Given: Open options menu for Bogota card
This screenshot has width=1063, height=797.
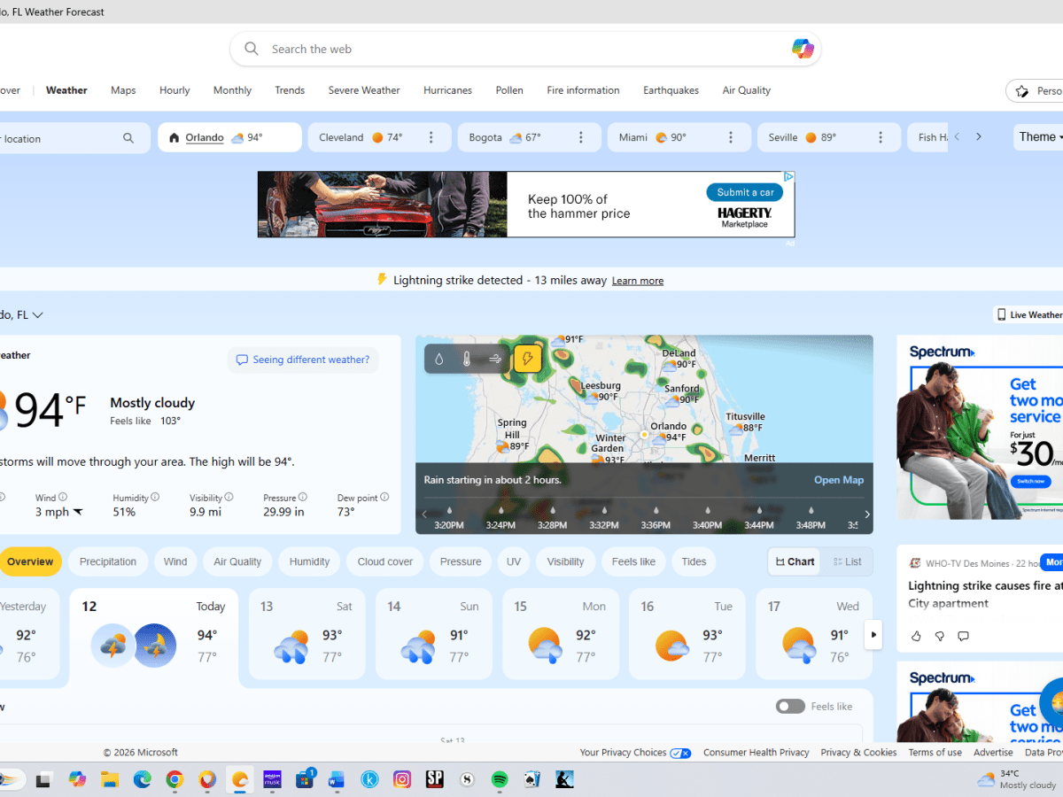Looking at the screenshot, I should 581,137.
